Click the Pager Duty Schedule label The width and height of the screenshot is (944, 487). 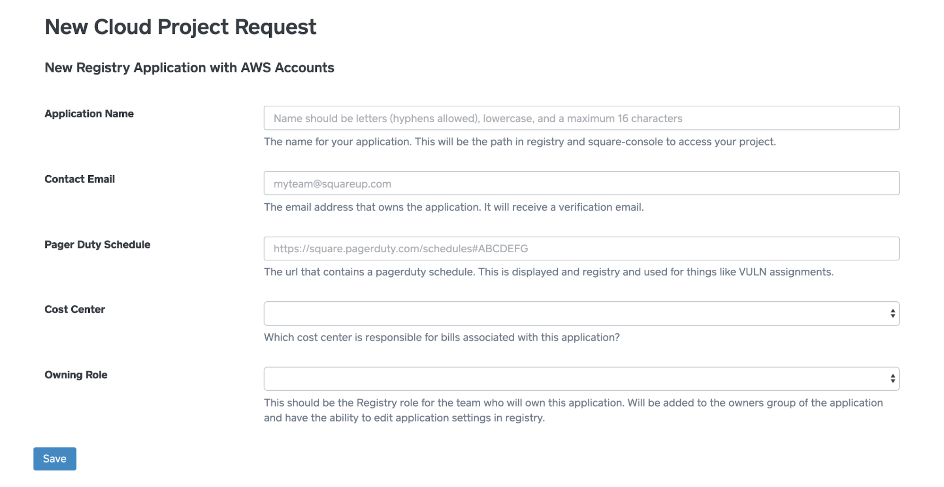pyautogui.click(x=98, y=245)
